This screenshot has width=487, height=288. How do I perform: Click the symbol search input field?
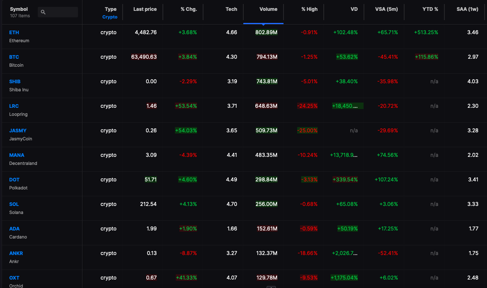tap(58, 12)
